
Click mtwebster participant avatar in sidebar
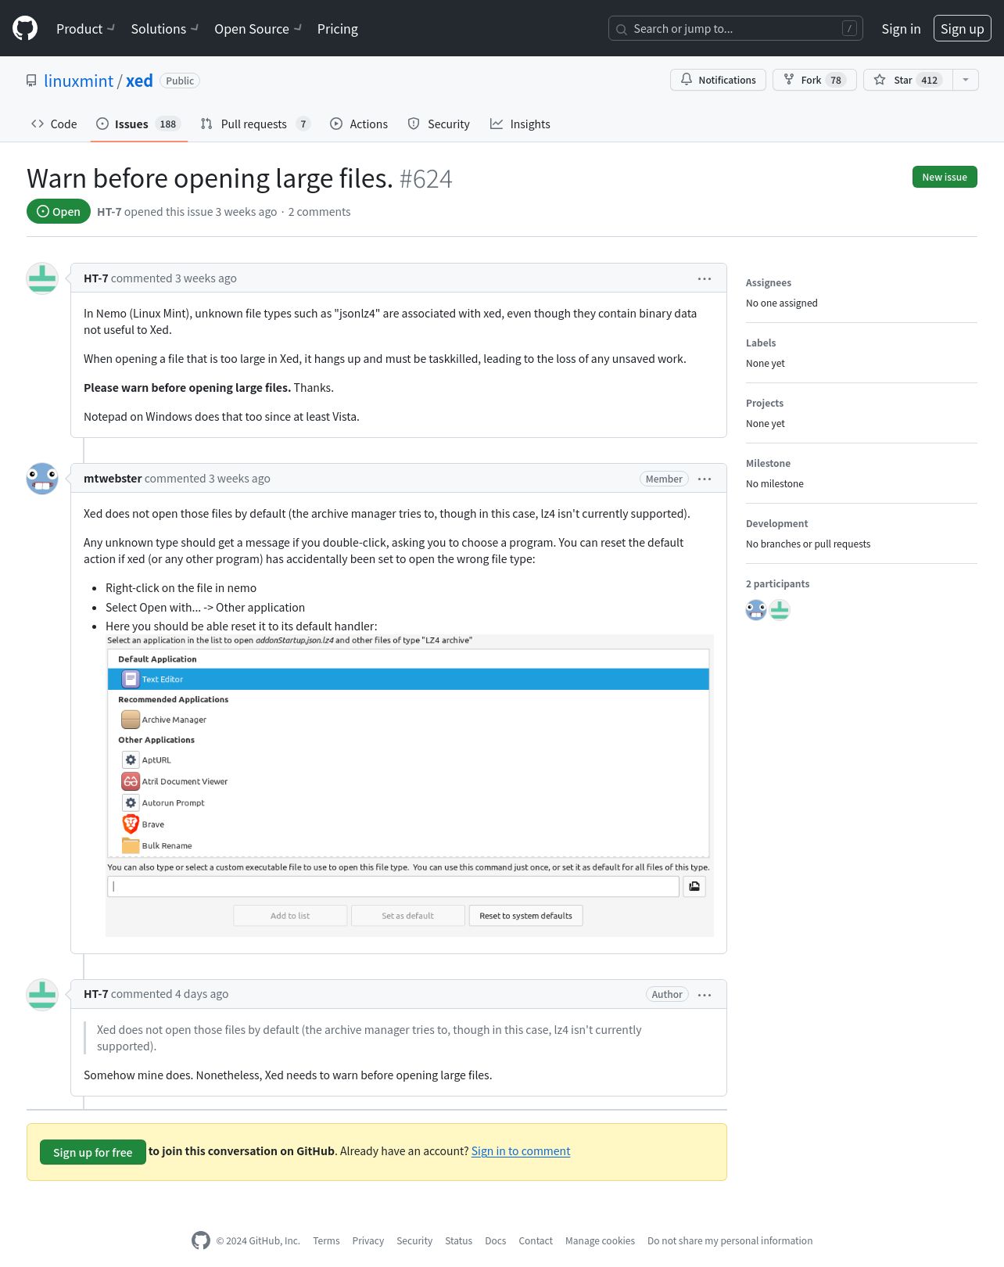pyautogui.click(x=756, y=610)
